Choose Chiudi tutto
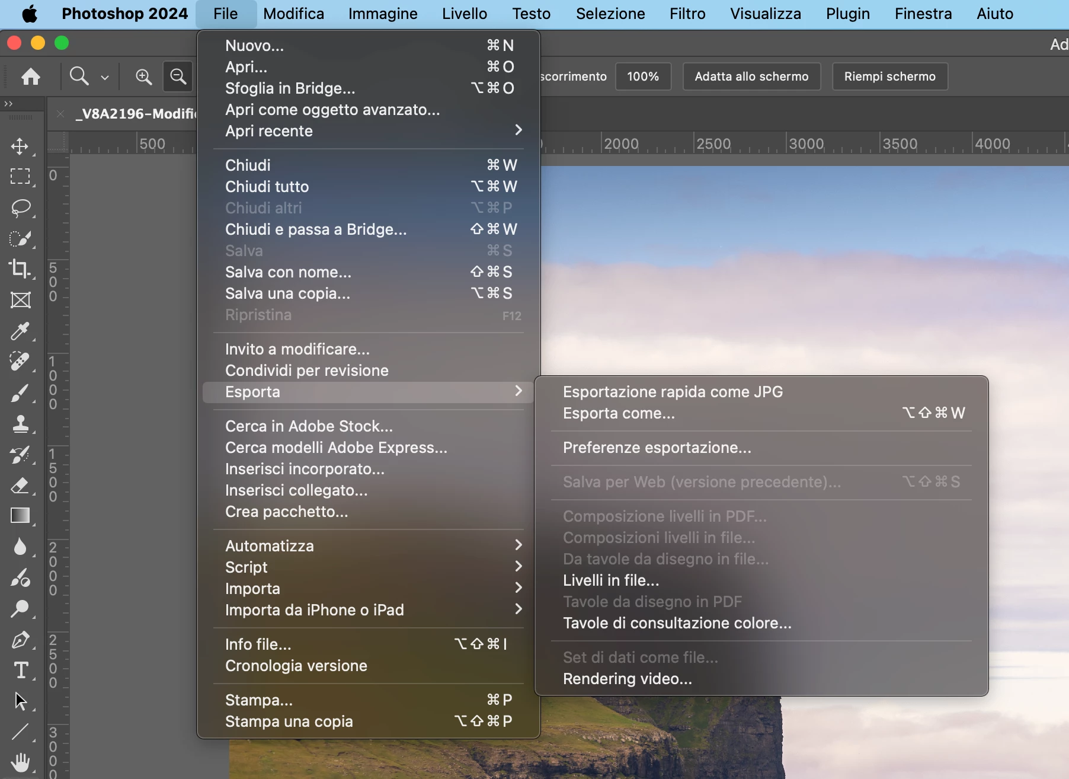This screenshot has width=1069, height=779. pyautogui.click(x=368, y=187)
